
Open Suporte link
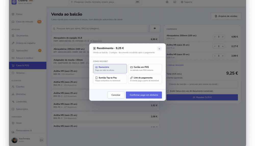186,2
